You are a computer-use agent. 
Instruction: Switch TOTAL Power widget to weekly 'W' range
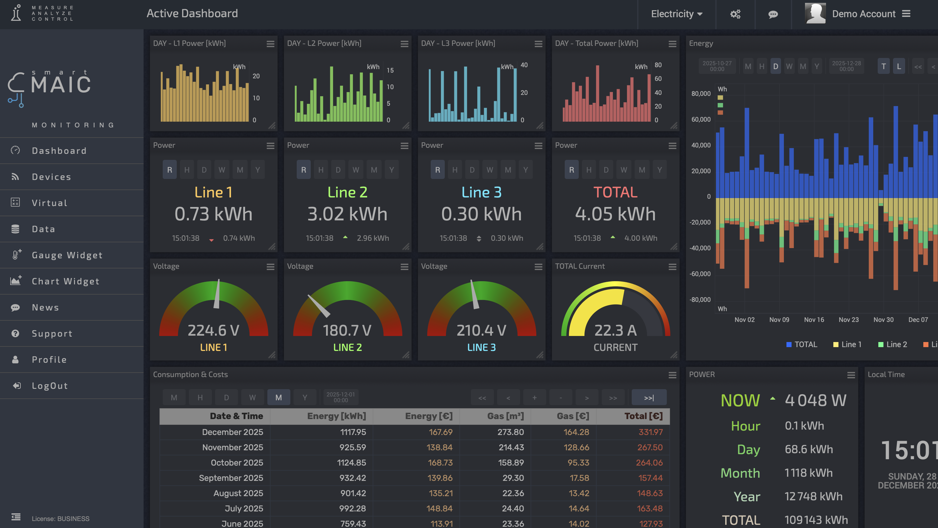point(624,169)
